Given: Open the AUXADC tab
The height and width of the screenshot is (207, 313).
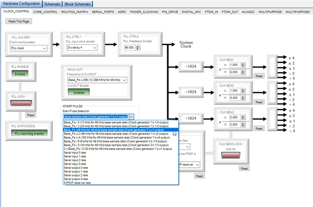Looking at the screenshot, I should [x=248, y=12].
